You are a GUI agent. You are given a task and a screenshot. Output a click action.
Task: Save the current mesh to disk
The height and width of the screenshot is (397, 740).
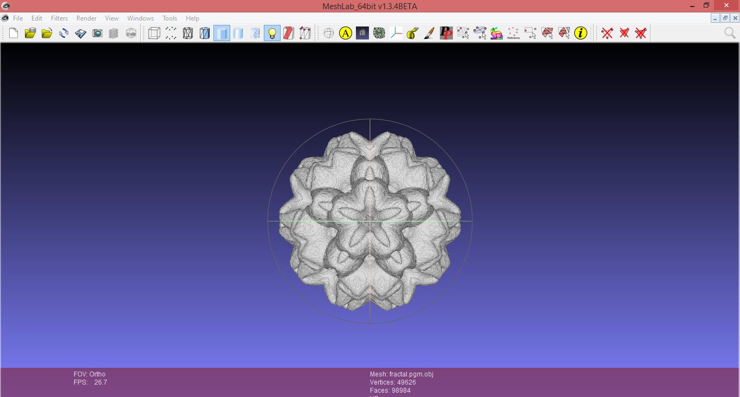(81, 33)
